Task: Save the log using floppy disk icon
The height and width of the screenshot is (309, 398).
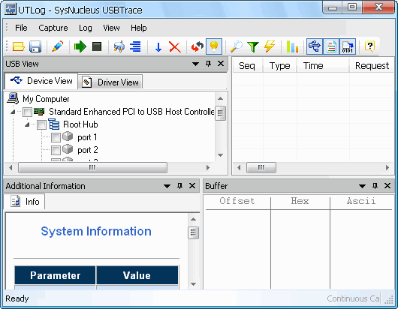Action: 35,46
